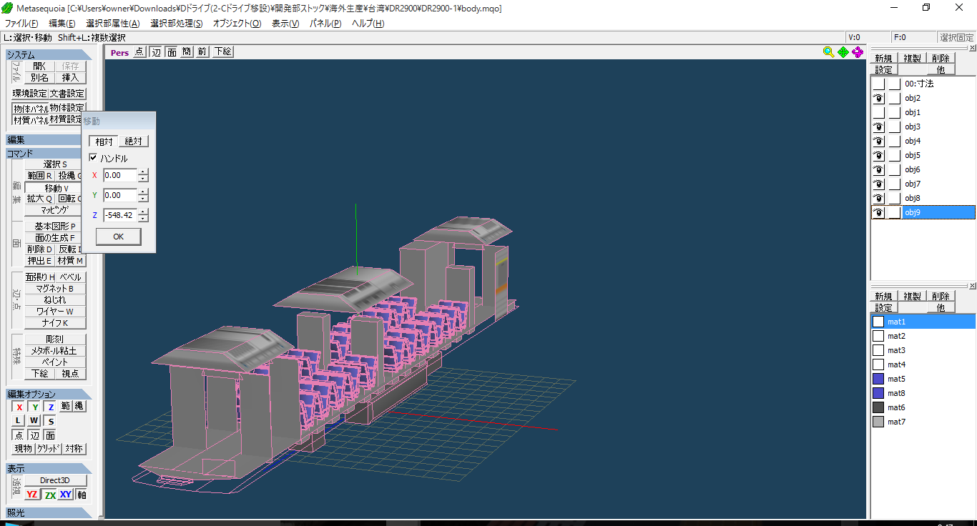
Task: Open the オブジェクト(O) menu
Action: click(x=237, y=24)
